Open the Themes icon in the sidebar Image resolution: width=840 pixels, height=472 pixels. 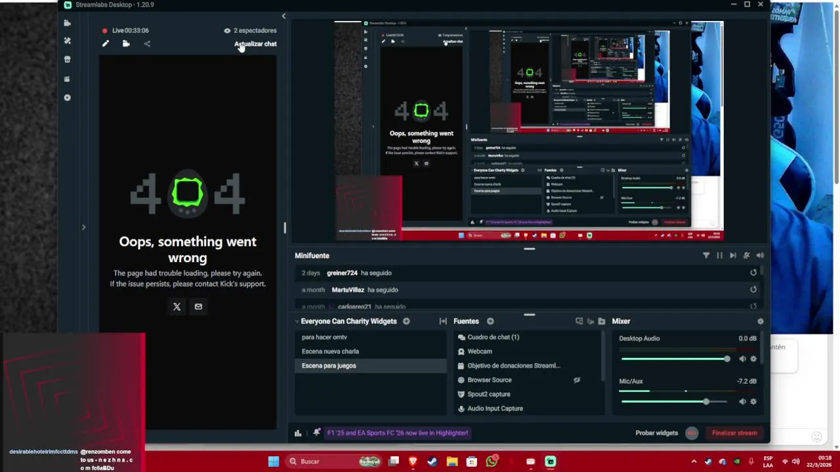(67, 41)
